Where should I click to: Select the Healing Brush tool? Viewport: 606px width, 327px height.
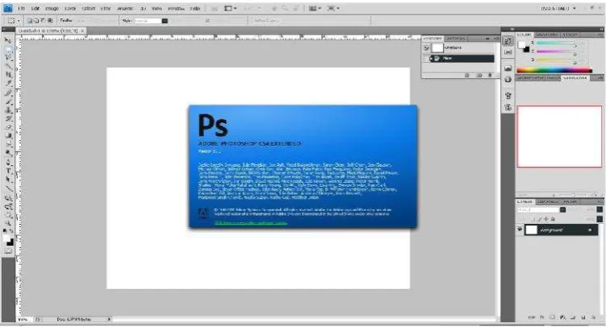tap(8, 93)
